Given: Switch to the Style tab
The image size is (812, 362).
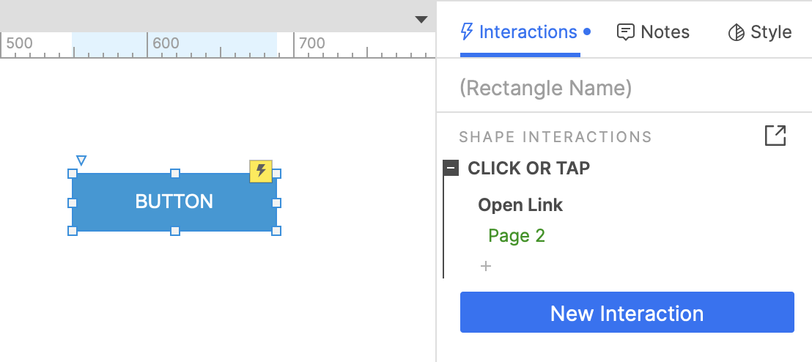Looking at the screenshot, I should coord(759,32).
